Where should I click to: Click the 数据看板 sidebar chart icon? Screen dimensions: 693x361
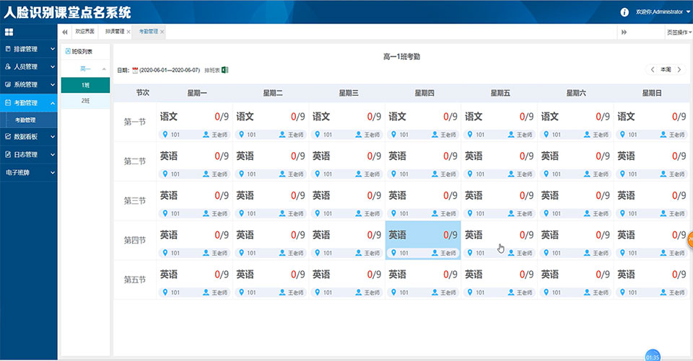coord(8,137)
